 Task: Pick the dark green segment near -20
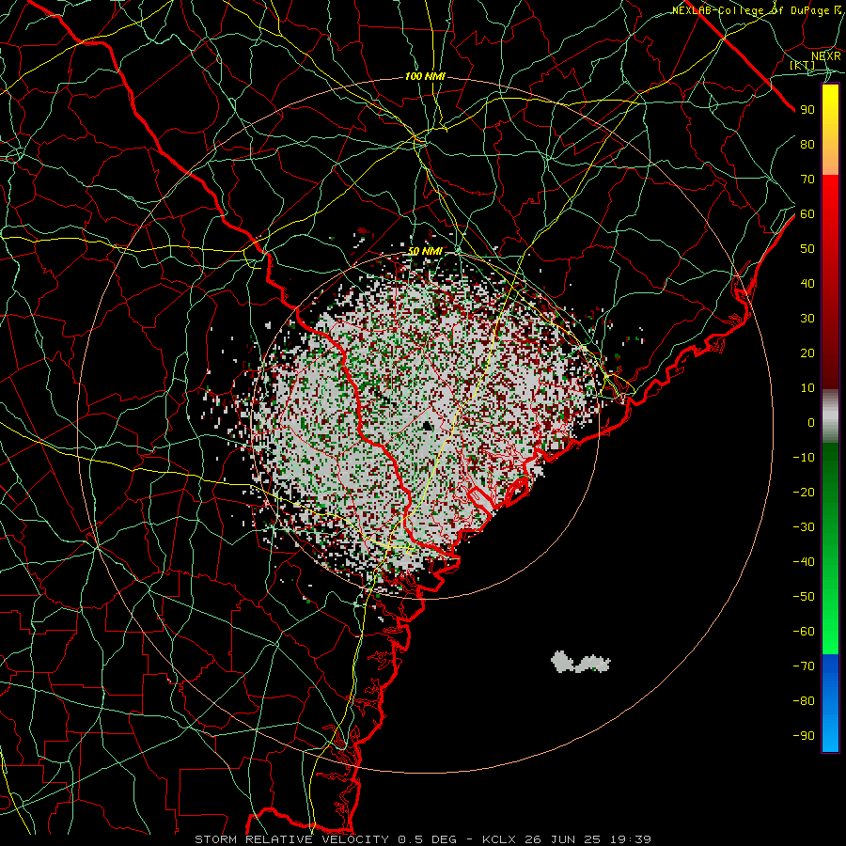830,486
